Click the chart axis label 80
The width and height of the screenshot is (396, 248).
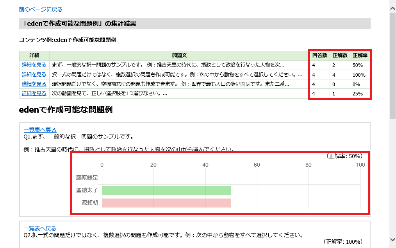click(x=309, y=165)
